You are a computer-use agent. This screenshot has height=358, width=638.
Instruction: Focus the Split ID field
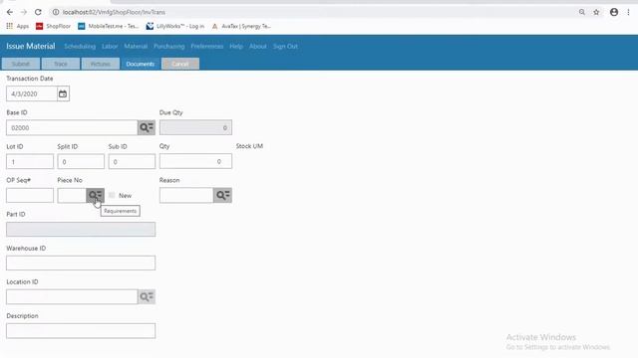(81, 161)
